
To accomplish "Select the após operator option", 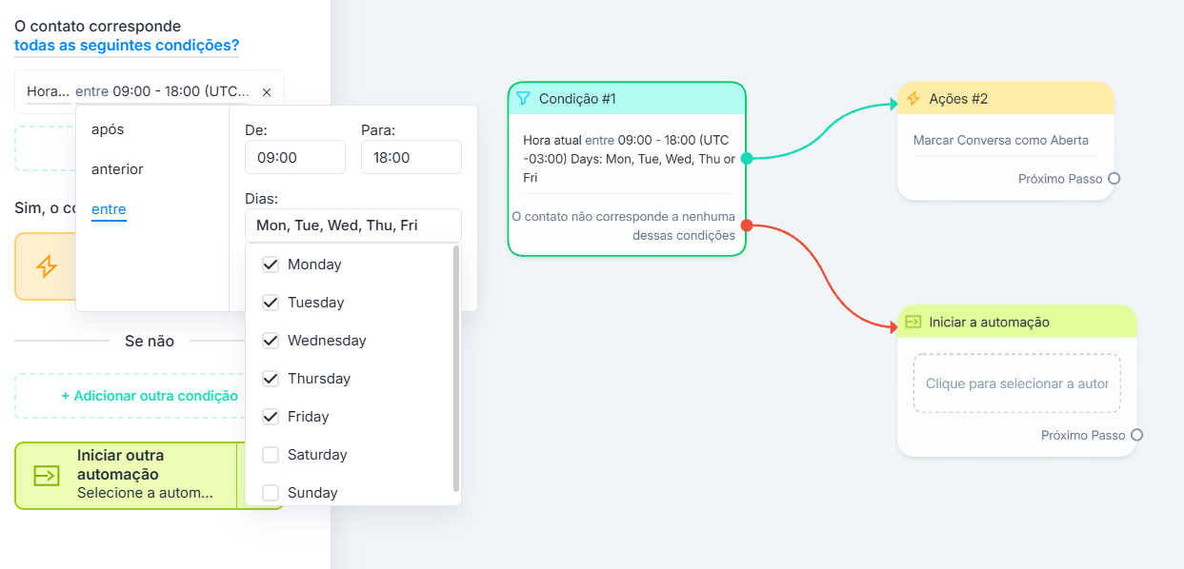I will pos(108,129).
